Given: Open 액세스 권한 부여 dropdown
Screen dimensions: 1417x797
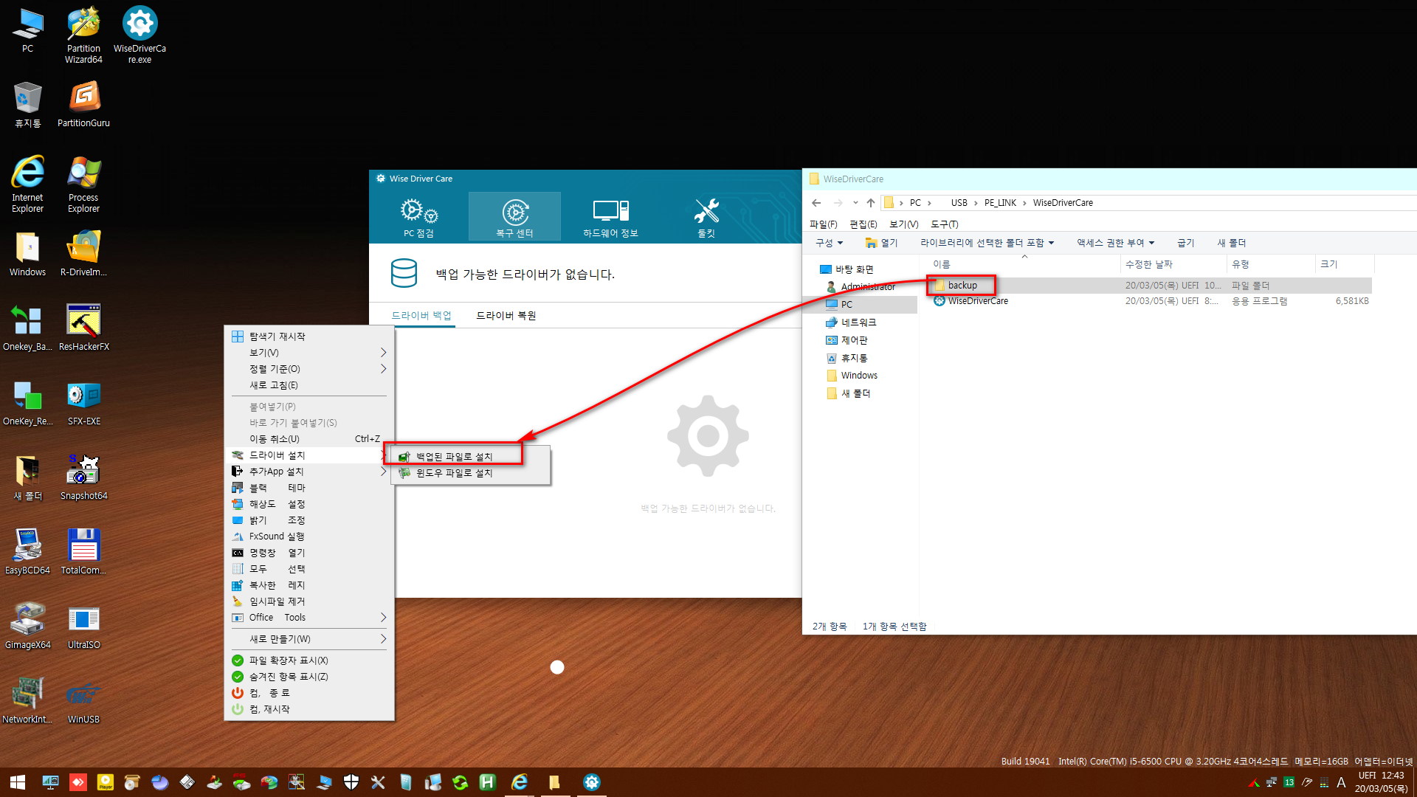Looking at the screenshot, I should click(1115, 243).
